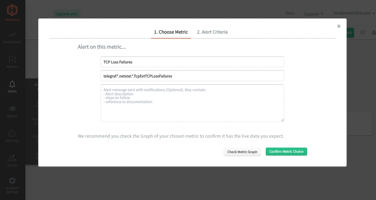
Task: Open Account Settings gear icon
Action: (x=12, y=180)
